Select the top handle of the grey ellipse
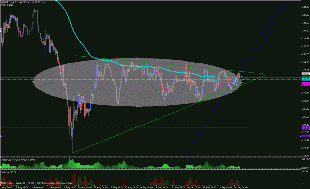Screen dimensions: 310x189 137,58
